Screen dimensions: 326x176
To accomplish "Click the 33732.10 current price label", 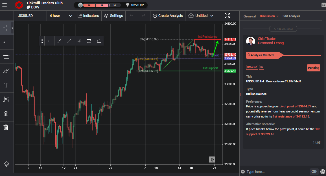I will pyautogui.click(x=230, y=55).
